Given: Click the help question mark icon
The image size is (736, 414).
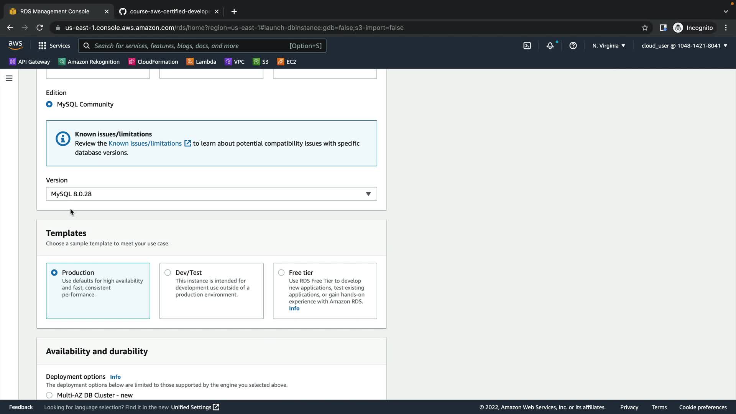Looking at the screenshot, I should pos(573,46).
